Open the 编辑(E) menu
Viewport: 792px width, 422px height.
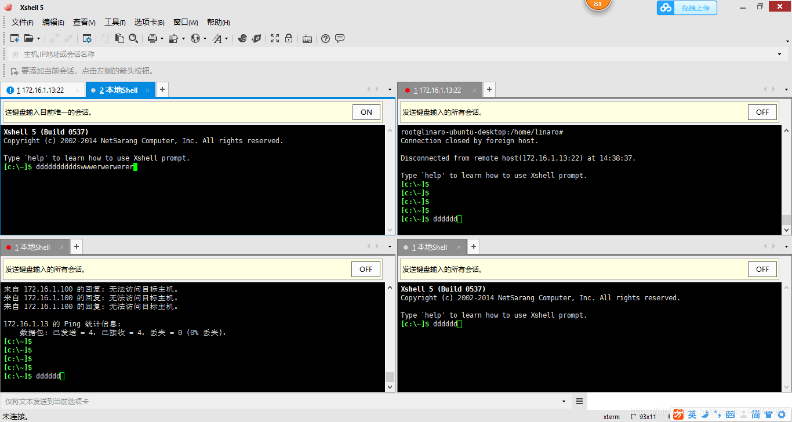(x=53, y=23)
